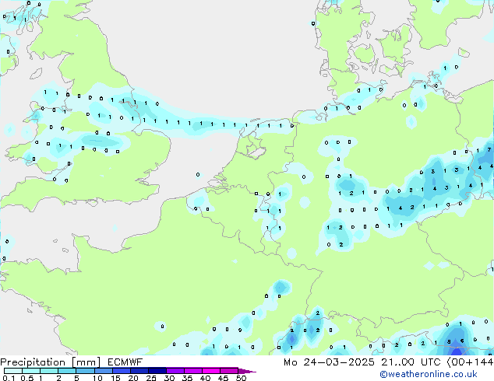The width and height of the screenshot is (494, 381).
Task: Click the '45' legend label
Action: [x=223, y=378]
